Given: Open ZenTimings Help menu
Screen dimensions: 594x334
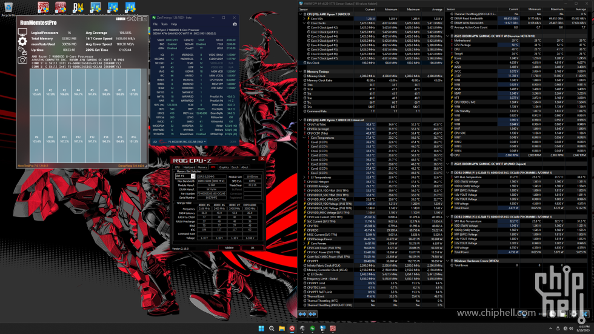Looking at the screenshot, I should [x=175, y=24].
